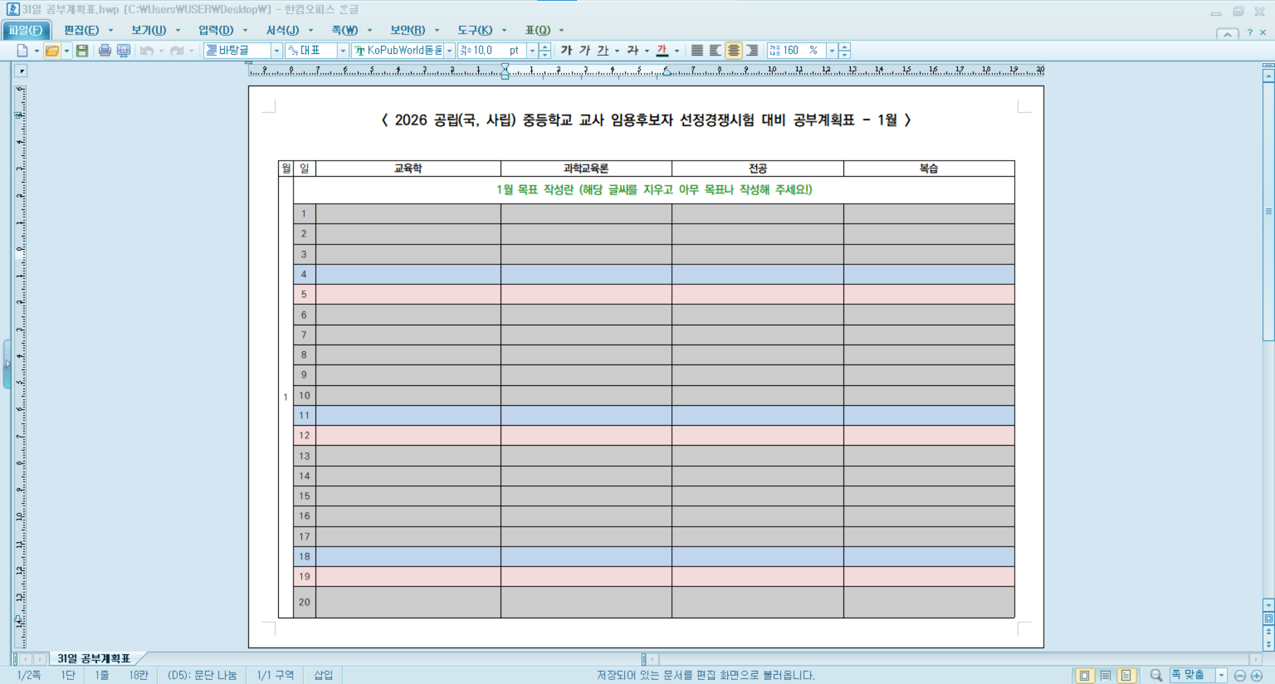Switch to the third view mode button

pyautogui.click(x=1126, y=675)
